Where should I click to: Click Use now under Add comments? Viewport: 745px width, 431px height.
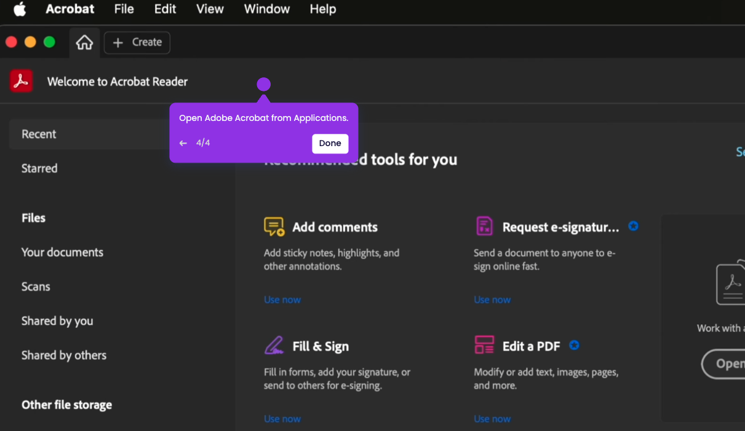coord(282,300)
